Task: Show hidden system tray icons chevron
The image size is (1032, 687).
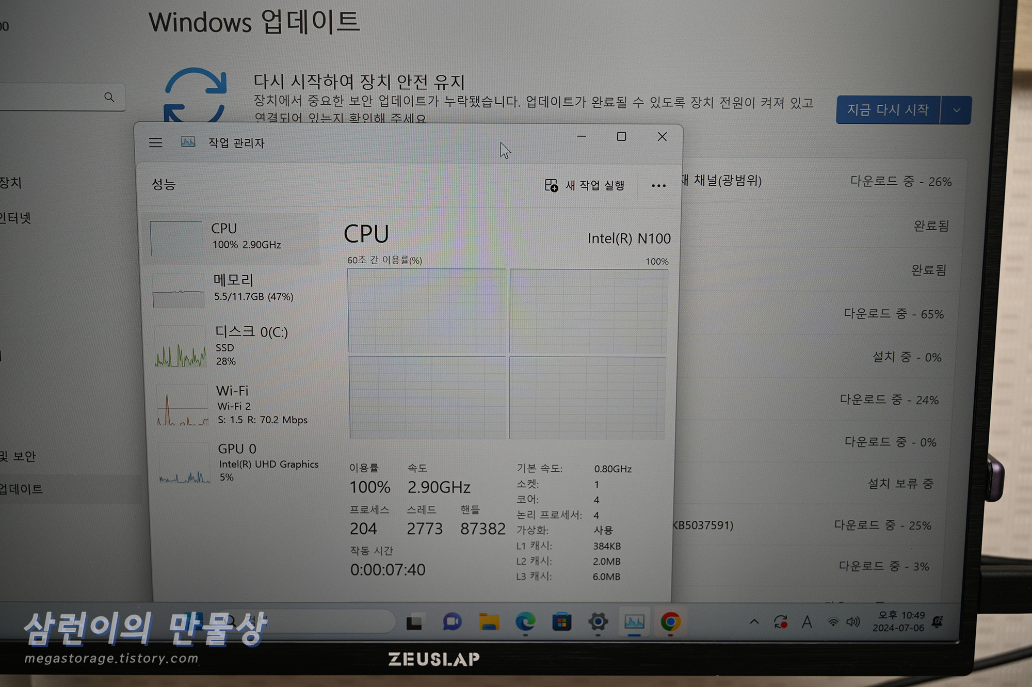Action: (x=754, y=621)
